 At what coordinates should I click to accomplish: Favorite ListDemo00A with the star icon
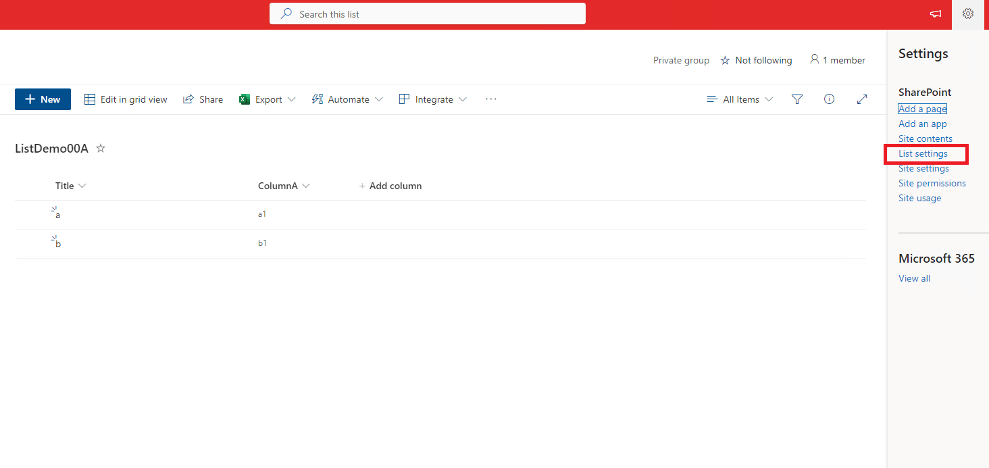pos(101,148)
